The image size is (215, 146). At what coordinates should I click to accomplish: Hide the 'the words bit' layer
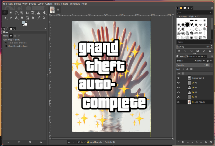[178, 78]
